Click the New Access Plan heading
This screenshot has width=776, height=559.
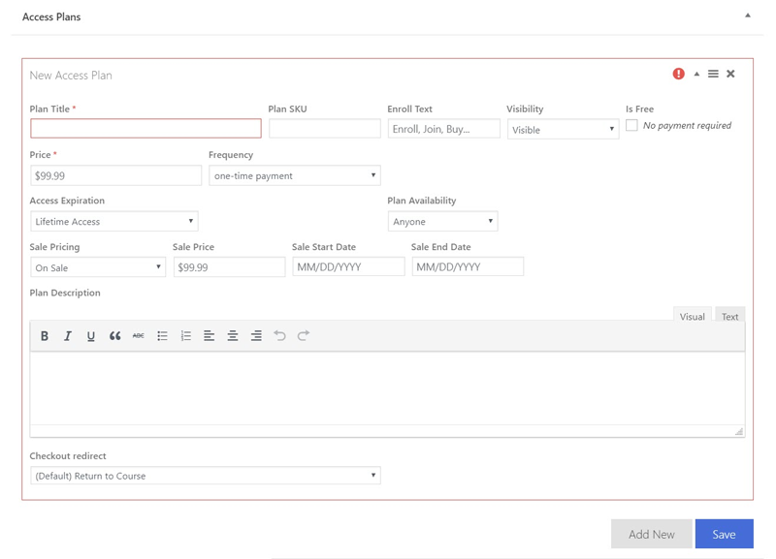[x=71, y=76]
